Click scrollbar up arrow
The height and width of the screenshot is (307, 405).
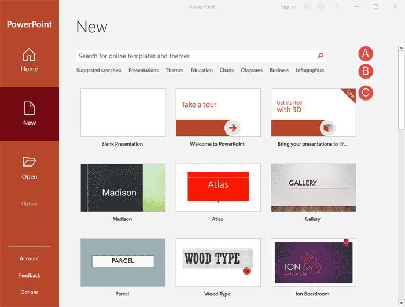coord(401,48)
